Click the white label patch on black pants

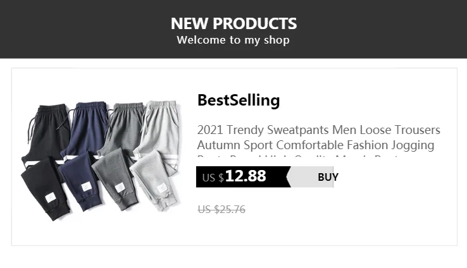50,198
